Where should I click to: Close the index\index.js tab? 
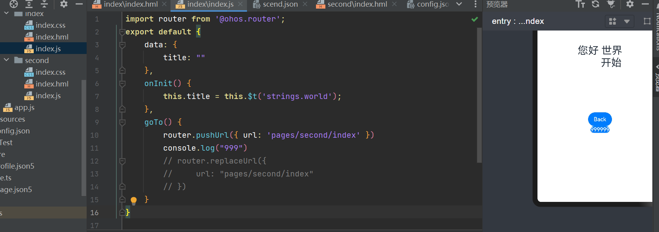pyautogui.click(x=240, y=4)
